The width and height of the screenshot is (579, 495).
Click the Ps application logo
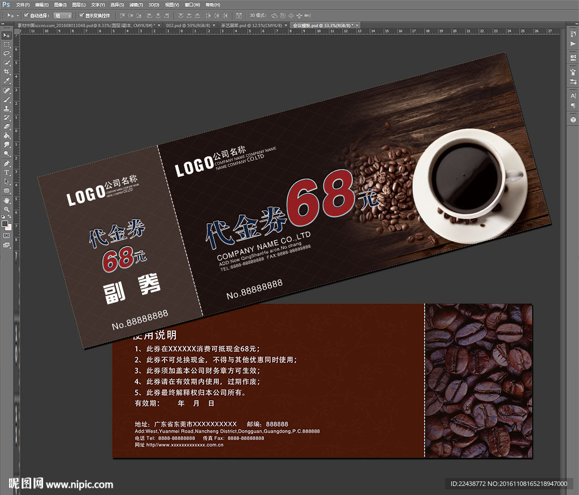pyautogui.click(x=6, y=5)
